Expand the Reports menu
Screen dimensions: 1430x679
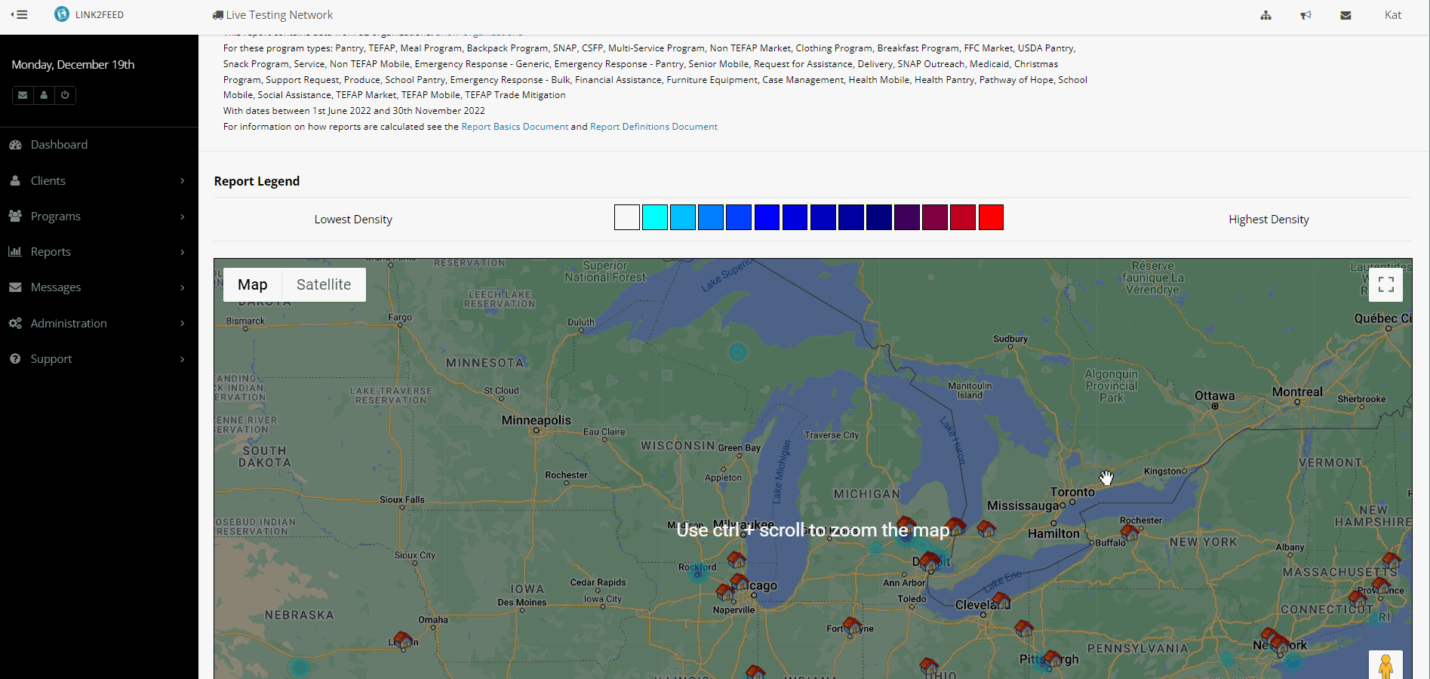click(x=51, y=251)
